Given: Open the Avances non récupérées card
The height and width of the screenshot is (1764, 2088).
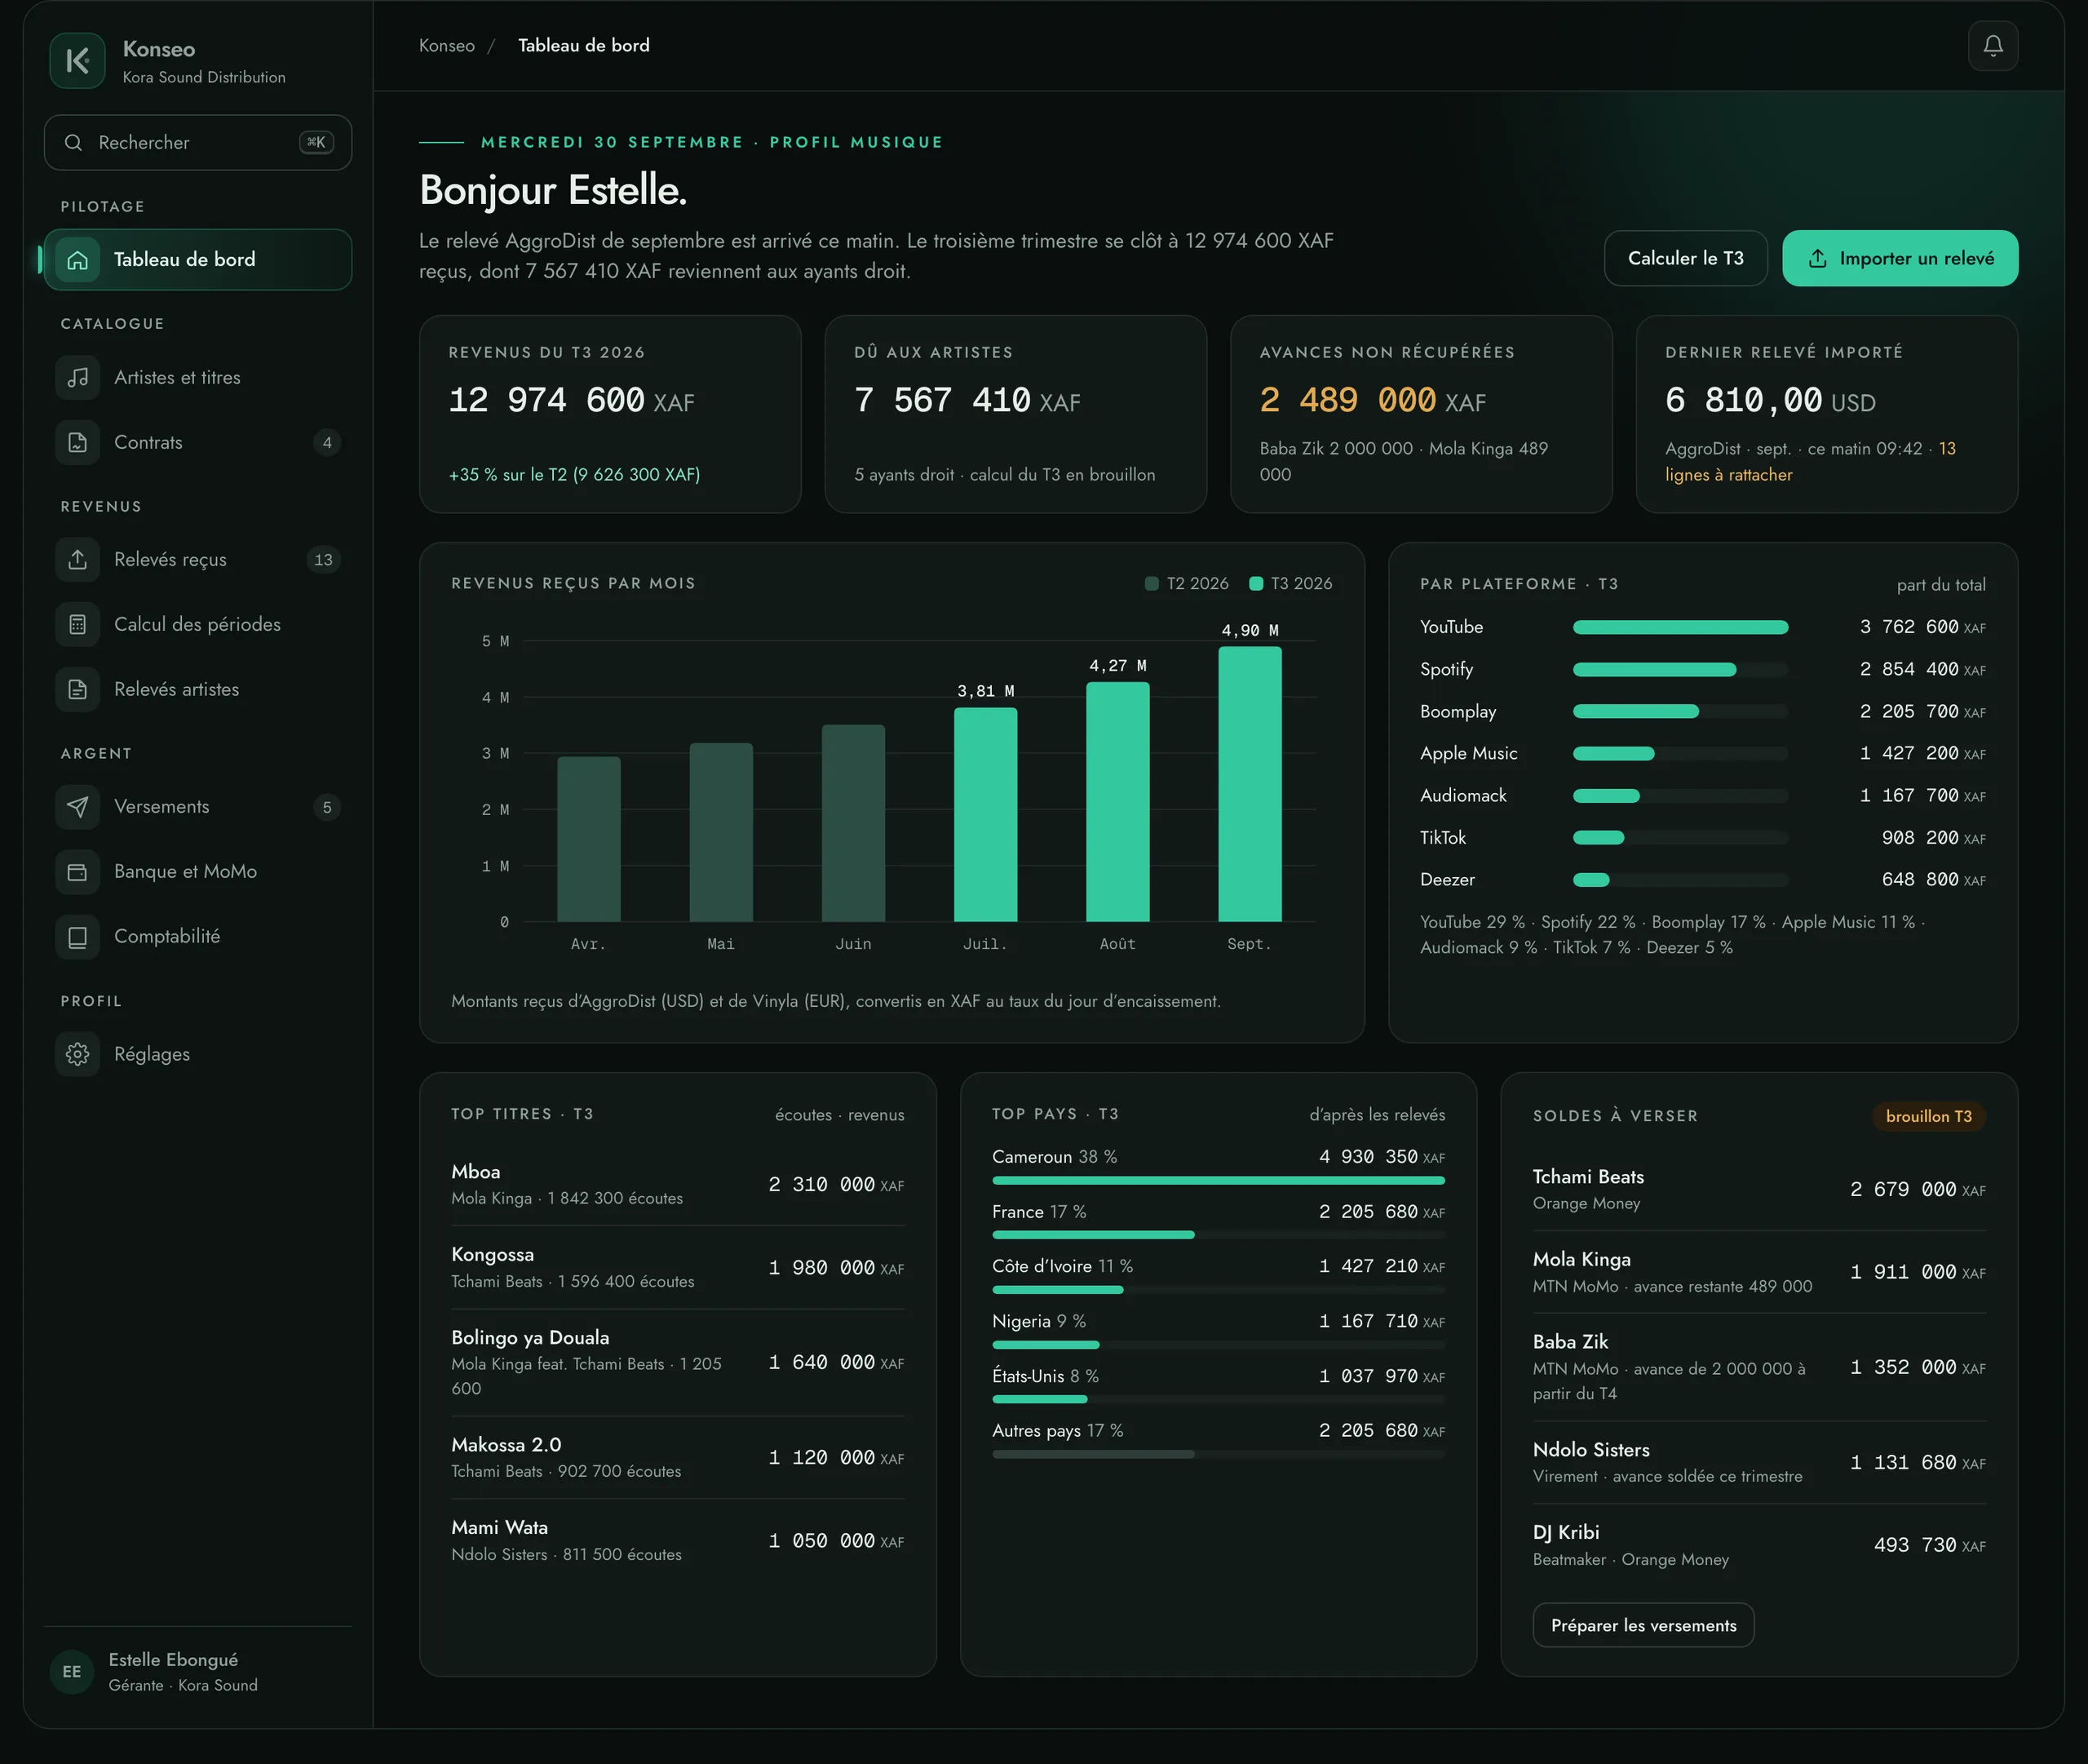Looking at the screenshot, I should click(x=1420, y=415).
